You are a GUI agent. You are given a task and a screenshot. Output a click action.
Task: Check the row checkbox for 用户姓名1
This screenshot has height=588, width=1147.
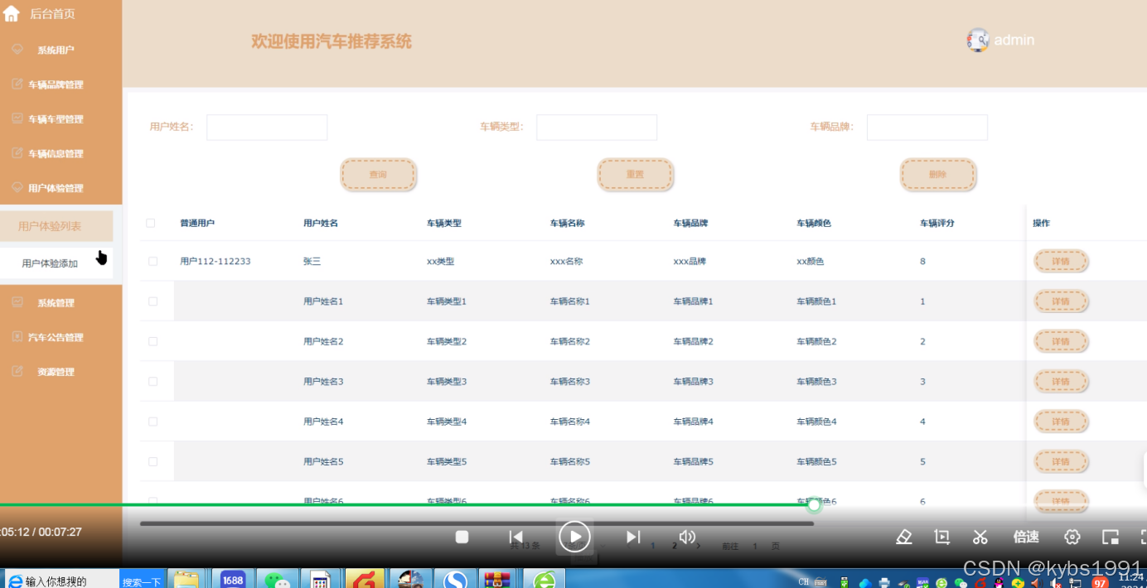[x=152, y=301]
